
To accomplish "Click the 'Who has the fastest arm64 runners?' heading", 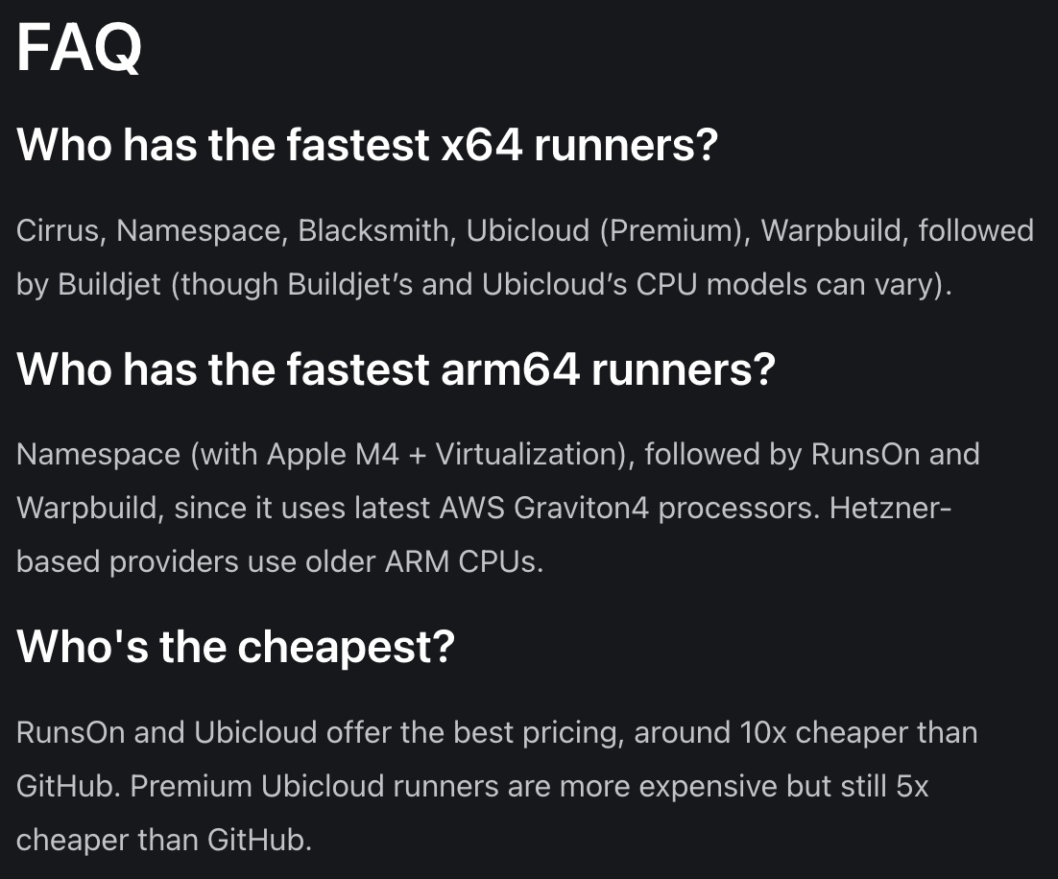I will click(397, 369).
